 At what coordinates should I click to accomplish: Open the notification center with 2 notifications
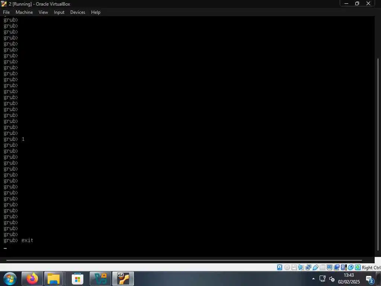tap(370, 279)
